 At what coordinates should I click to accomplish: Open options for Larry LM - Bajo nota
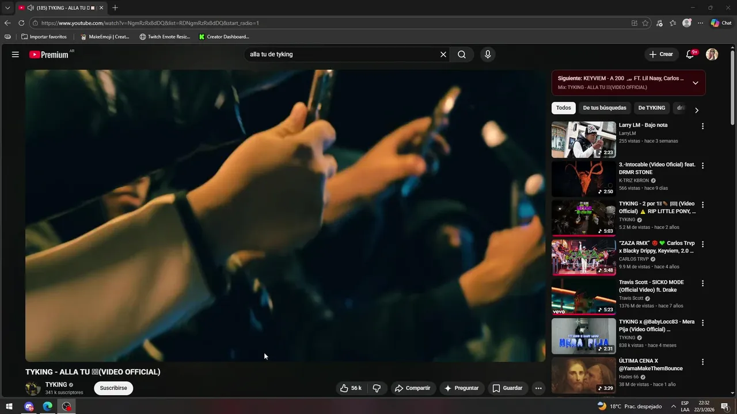coord(702,126)
